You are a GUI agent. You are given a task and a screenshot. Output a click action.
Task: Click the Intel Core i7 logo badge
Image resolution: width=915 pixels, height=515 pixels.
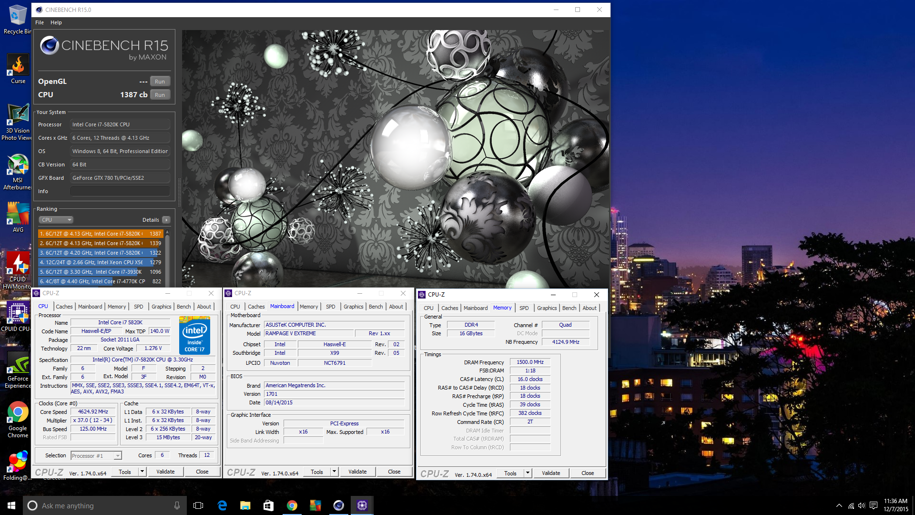point(194,336)
